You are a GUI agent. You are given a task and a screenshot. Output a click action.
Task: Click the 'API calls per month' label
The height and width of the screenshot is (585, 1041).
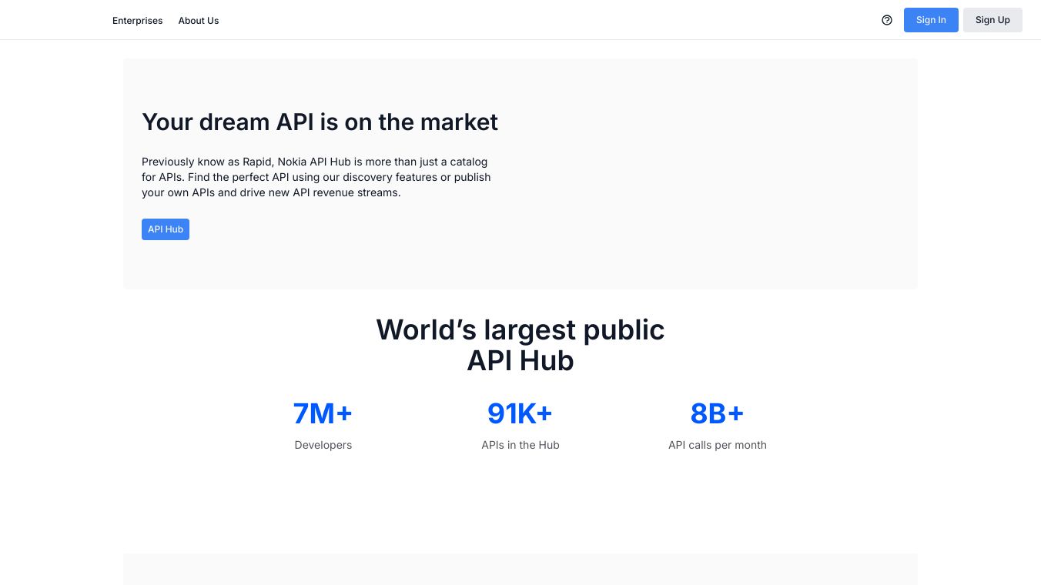[718, 445]
